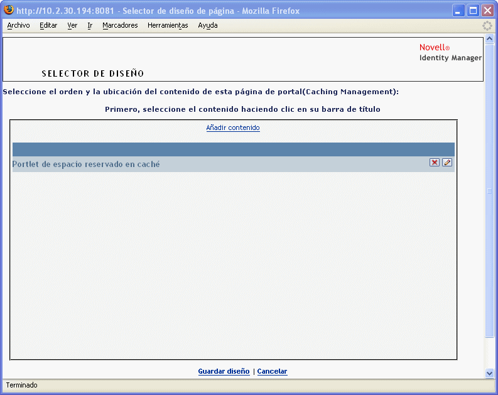Click the scroll down arrow
This screenshot has width=498, height=395.
(489, 374)
